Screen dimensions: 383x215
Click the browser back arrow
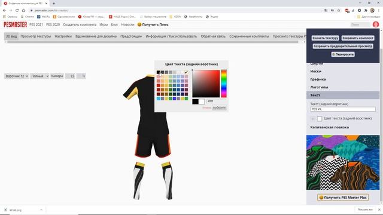4,11
